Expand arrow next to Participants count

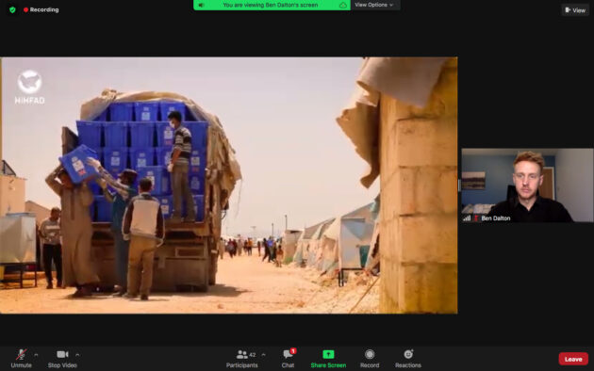point(263,355)
